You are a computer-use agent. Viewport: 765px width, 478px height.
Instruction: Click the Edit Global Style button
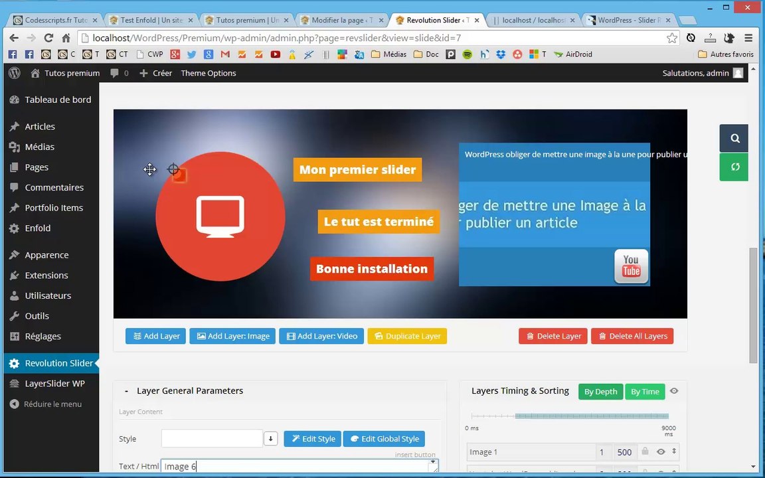pos(384,438)
